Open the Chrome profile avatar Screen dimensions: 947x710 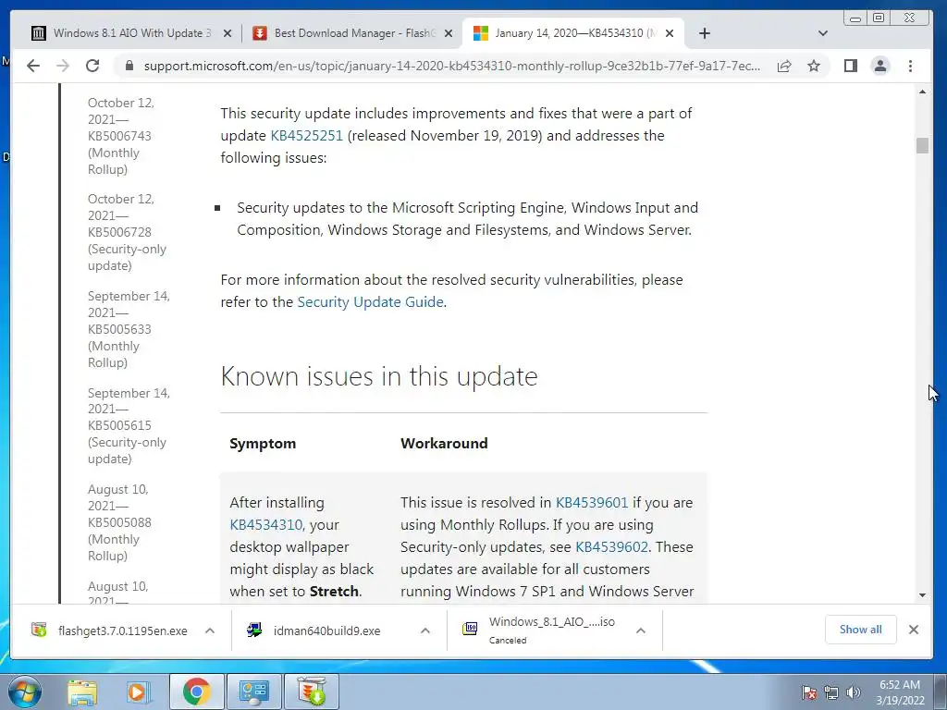[x=880, y=66]
